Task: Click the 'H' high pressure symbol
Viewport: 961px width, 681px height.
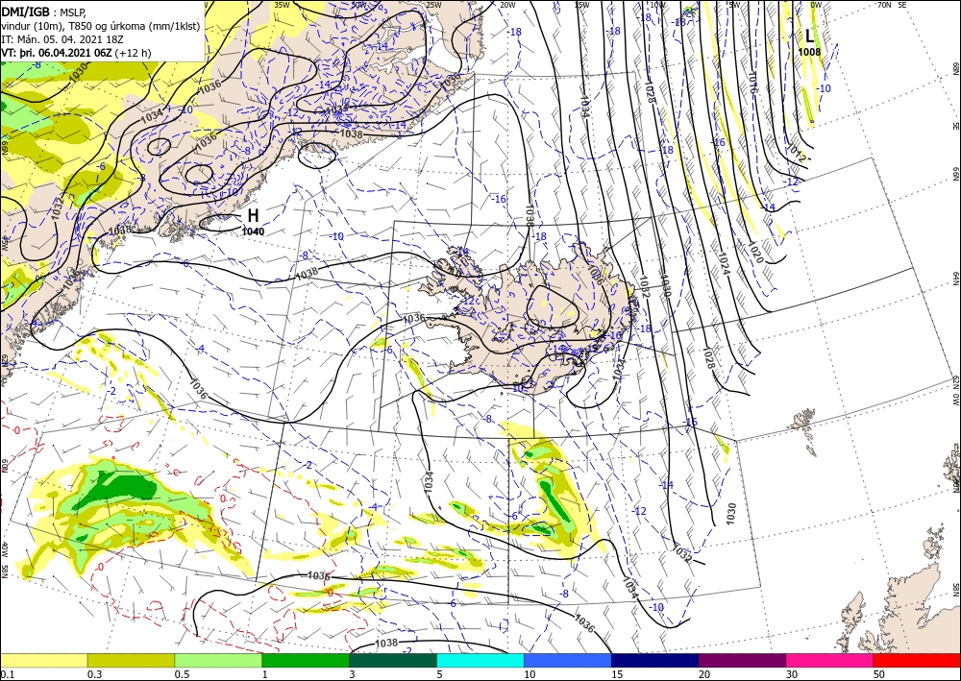Action: [x=253, y=215]
